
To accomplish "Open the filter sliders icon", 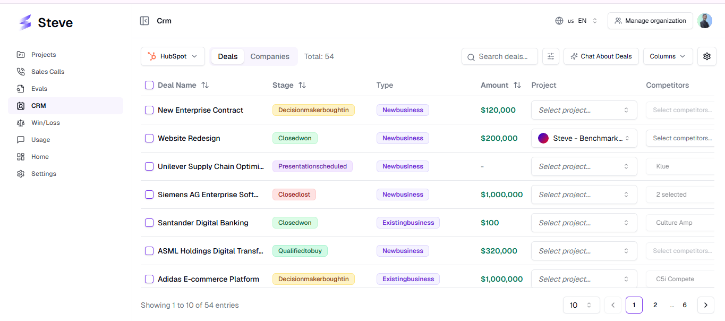I will 551,56.
